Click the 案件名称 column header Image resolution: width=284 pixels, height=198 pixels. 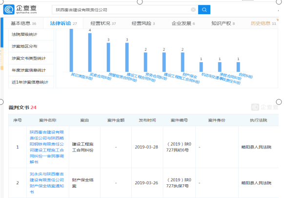(48, 120)
